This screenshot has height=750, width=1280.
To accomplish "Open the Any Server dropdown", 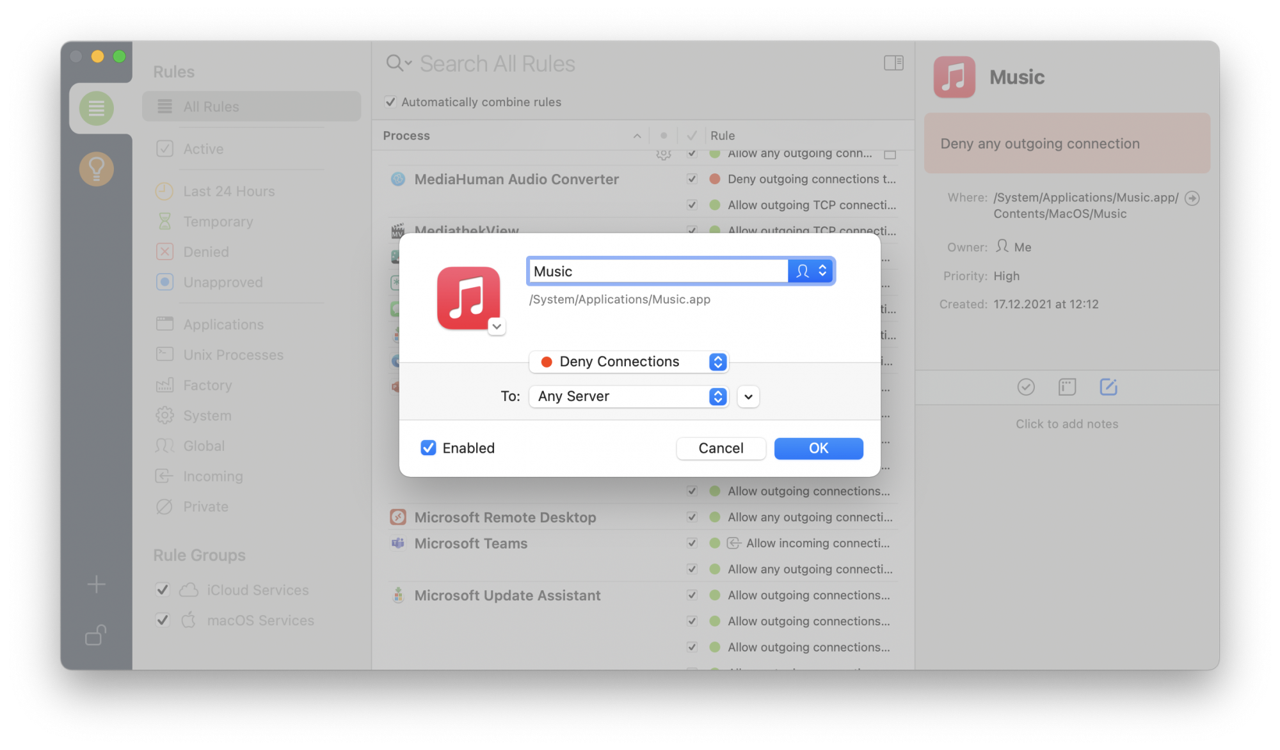I will pyautogui.click(x=628, y=396).
